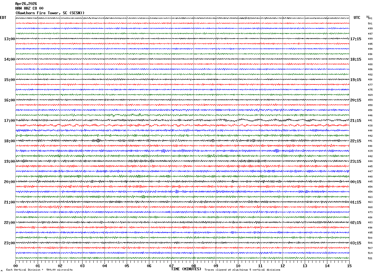Click the 21:15 UTC time label

[x=356, y=121]
